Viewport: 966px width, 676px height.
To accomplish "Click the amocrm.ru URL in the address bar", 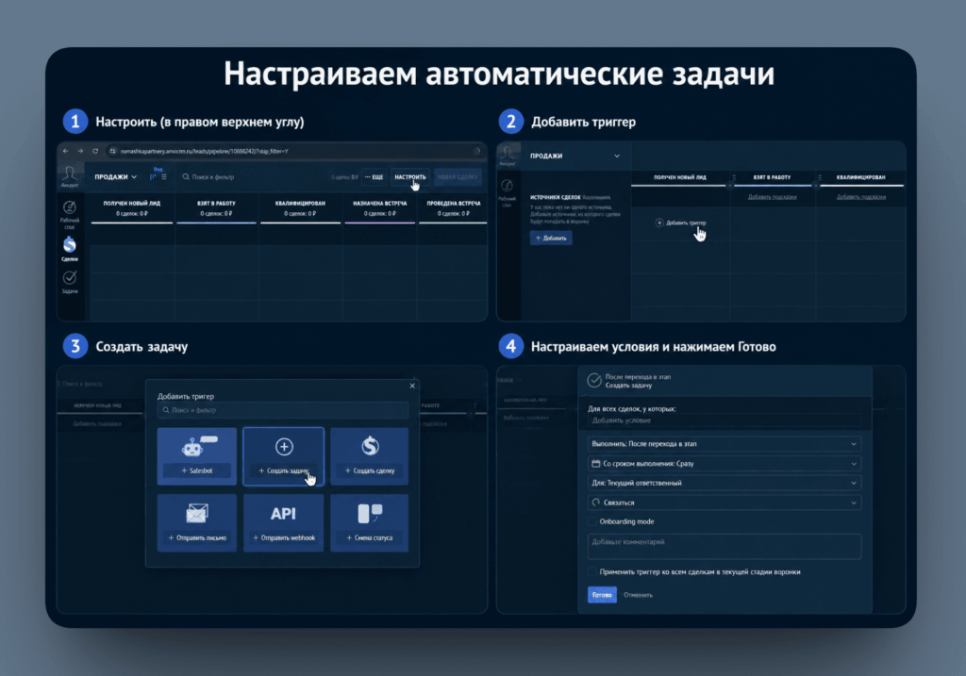I will 204,151.
